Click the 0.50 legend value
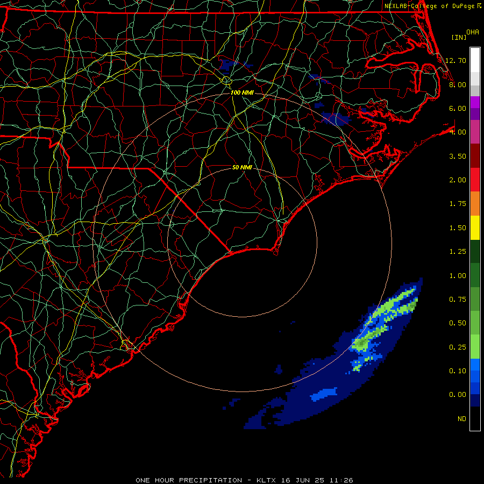This screenshot has height=484, width=484. click(458, 323)
